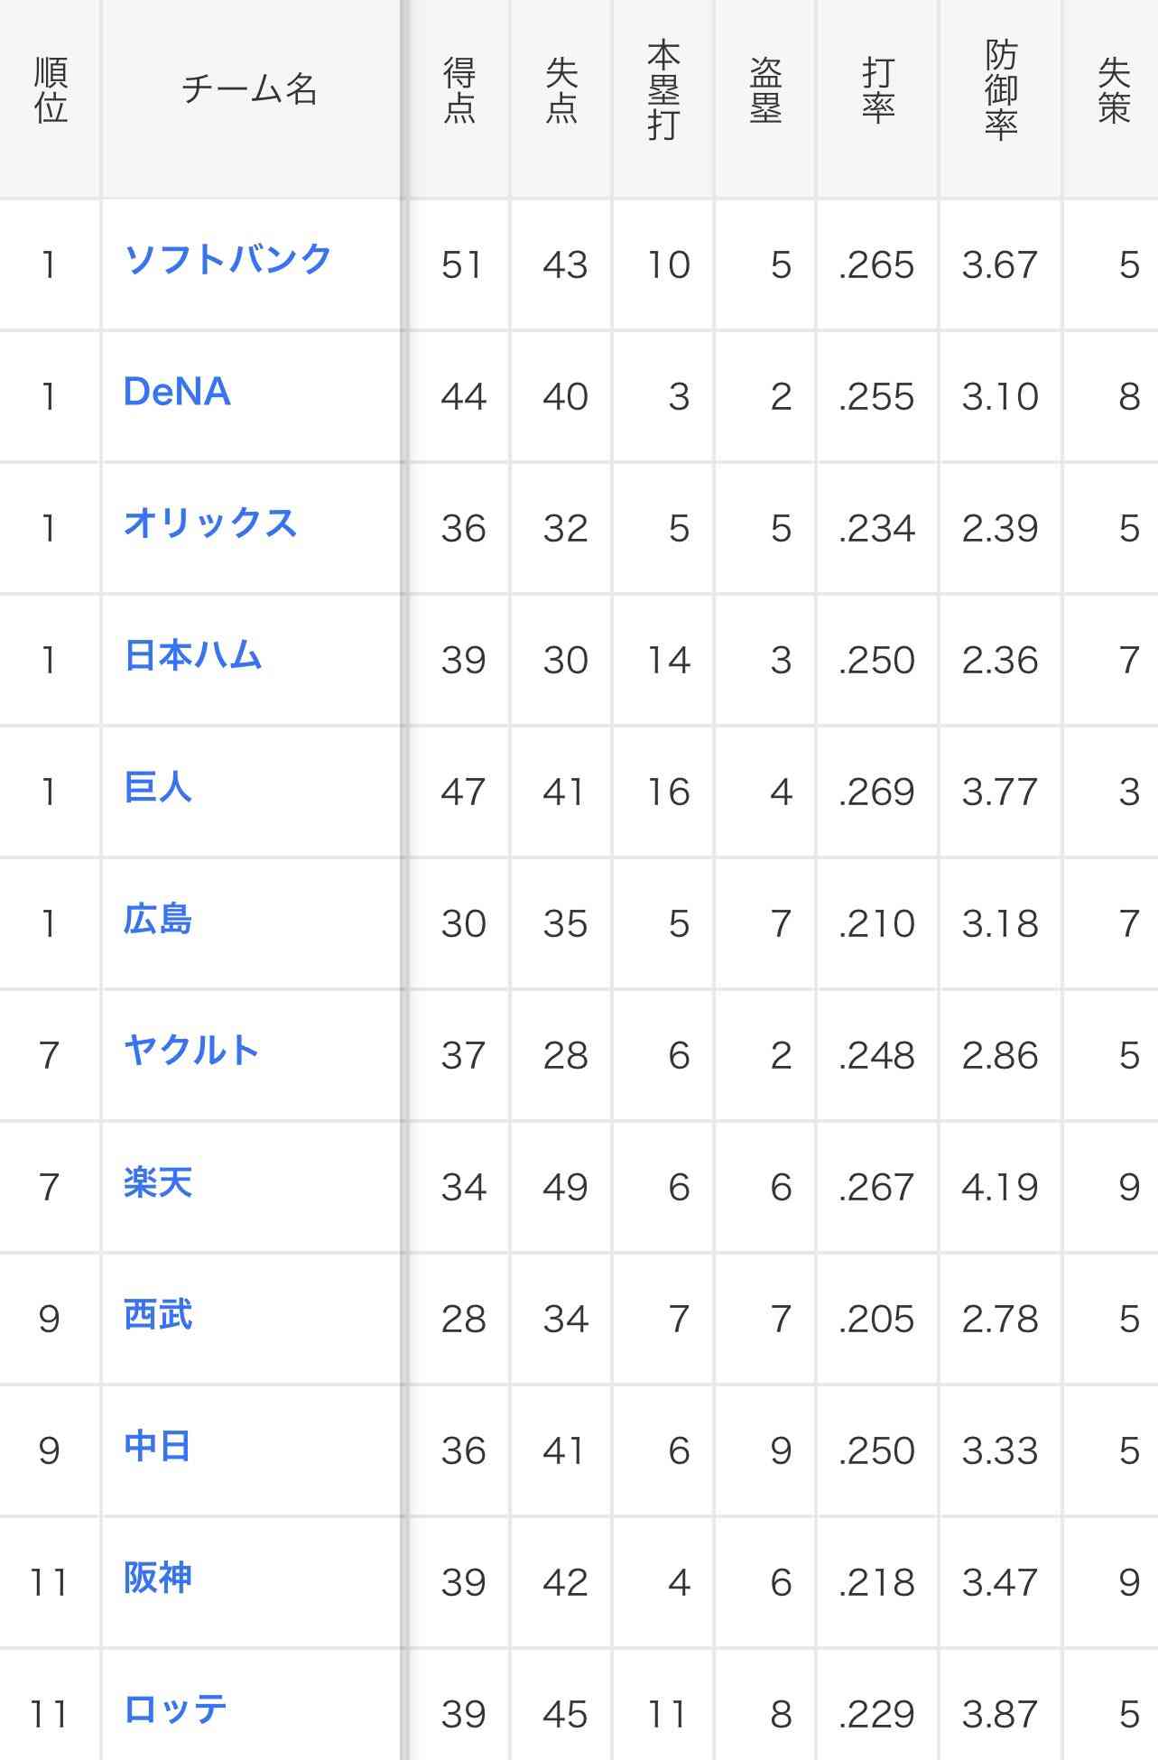
Task: Open the 西武 team link
Action: tap(158, 1314)
